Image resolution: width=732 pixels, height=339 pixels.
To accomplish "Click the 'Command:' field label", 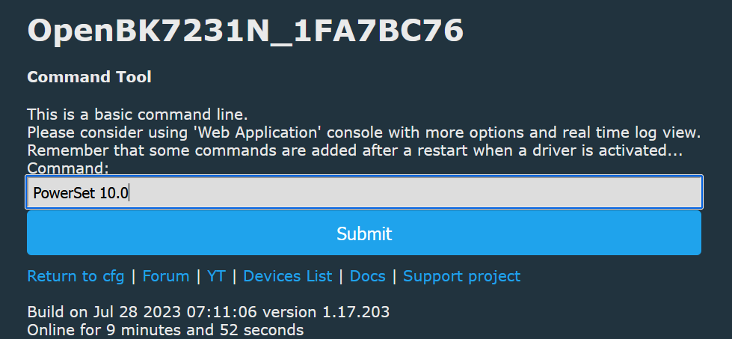I will point(68,168).
